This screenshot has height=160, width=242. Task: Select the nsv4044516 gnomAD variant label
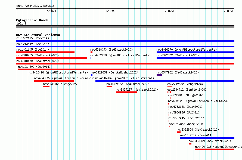(x=219, y=147)
